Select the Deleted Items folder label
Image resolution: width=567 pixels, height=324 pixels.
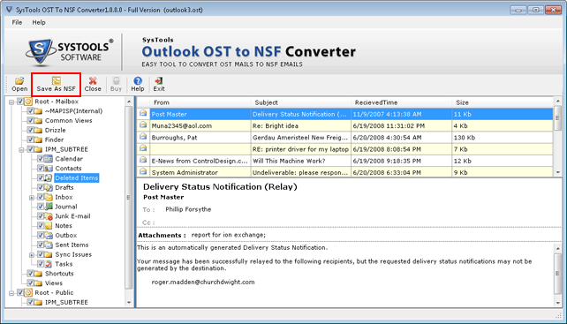(77, 178)
